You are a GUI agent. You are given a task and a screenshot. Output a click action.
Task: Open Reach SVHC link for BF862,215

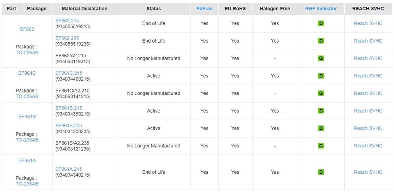[x=368, y=24]
